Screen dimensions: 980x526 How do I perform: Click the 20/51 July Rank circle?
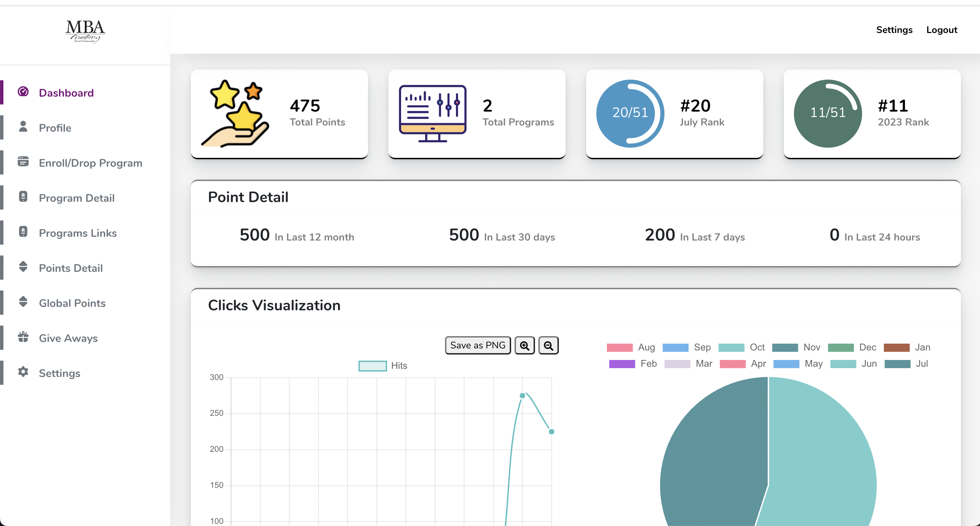click(630, 114)
